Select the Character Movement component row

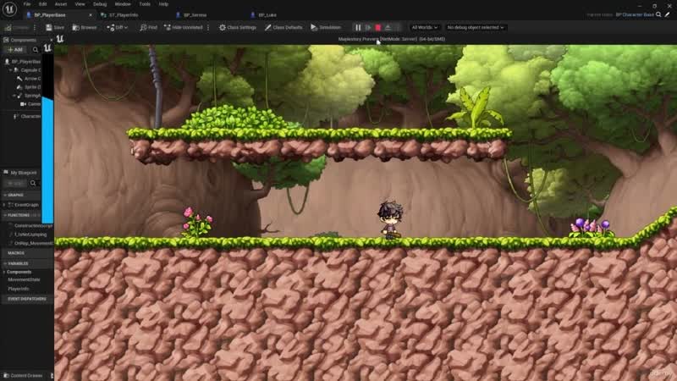[x=27, y=116]
